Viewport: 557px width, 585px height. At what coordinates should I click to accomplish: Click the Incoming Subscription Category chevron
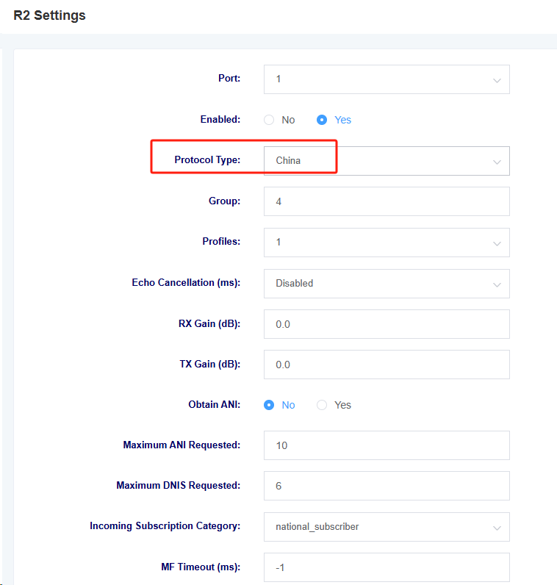tap(497, 528)
